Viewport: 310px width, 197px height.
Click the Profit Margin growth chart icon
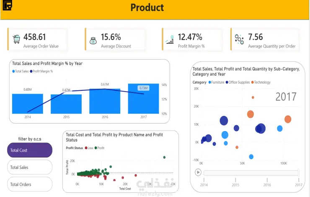point(170,39)
